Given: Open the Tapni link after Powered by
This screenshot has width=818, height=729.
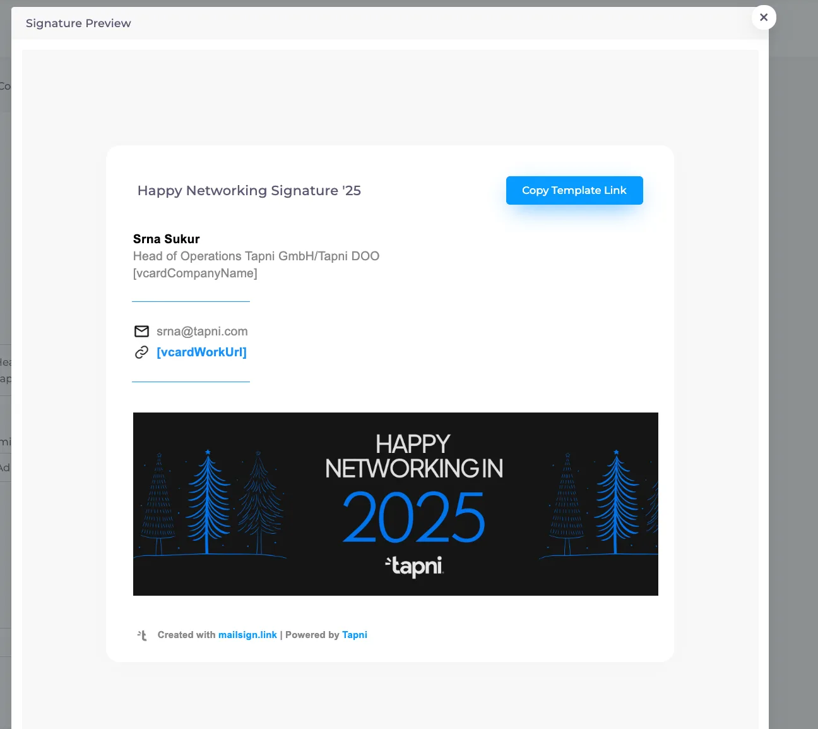Looking at the screenshot, I should tap(355, 635).
